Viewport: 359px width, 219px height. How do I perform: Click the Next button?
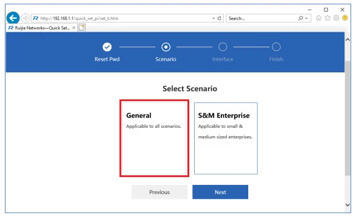(220, 192)
